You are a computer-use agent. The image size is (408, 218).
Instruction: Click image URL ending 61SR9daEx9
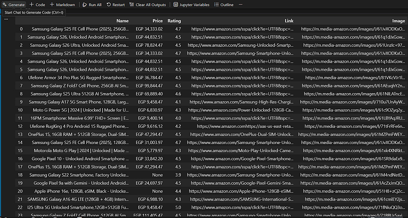pos(354,159)
